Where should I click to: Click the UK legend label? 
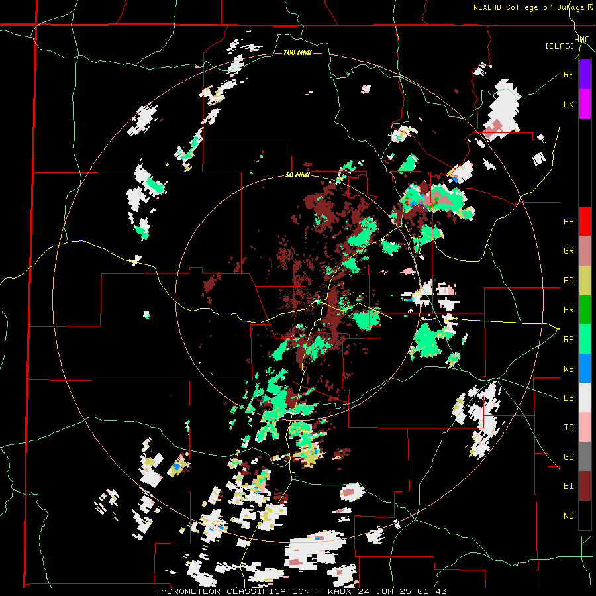[568, 104]
